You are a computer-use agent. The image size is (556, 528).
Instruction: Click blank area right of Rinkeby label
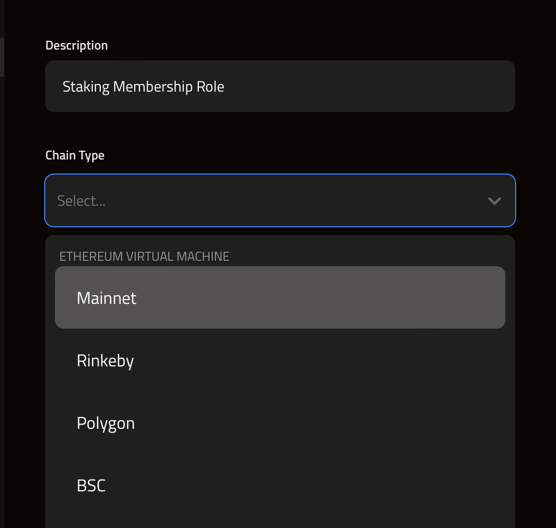[350, 360]
